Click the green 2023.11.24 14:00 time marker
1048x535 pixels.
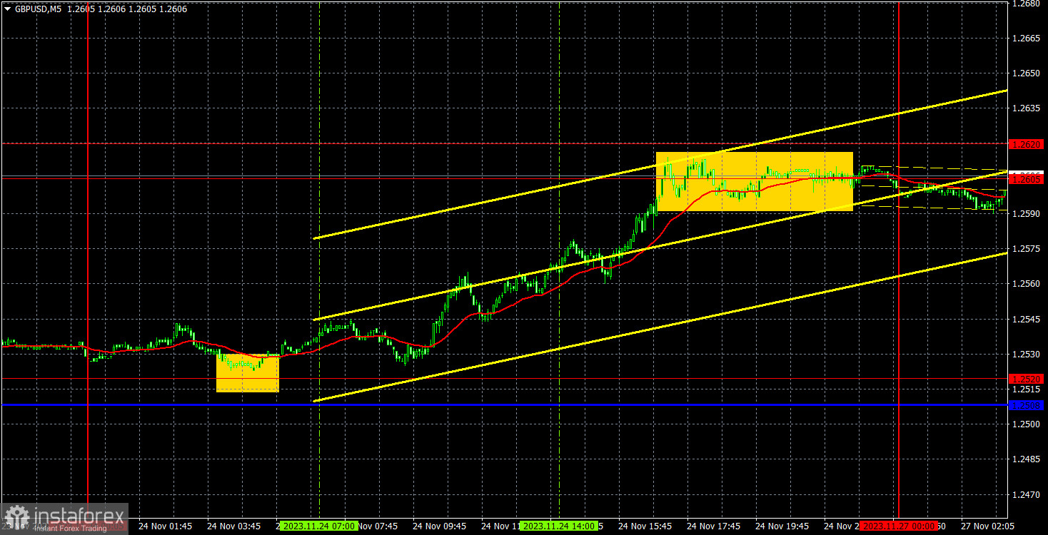click(559, 526)
